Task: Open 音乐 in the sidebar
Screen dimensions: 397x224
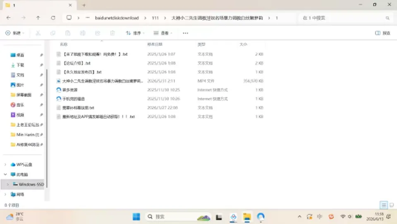Action: [x=20, y=105]
